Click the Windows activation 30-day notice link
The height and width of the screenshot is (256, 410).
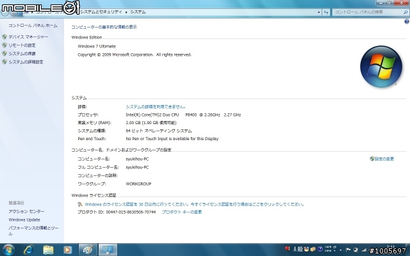tap(195, 204)
